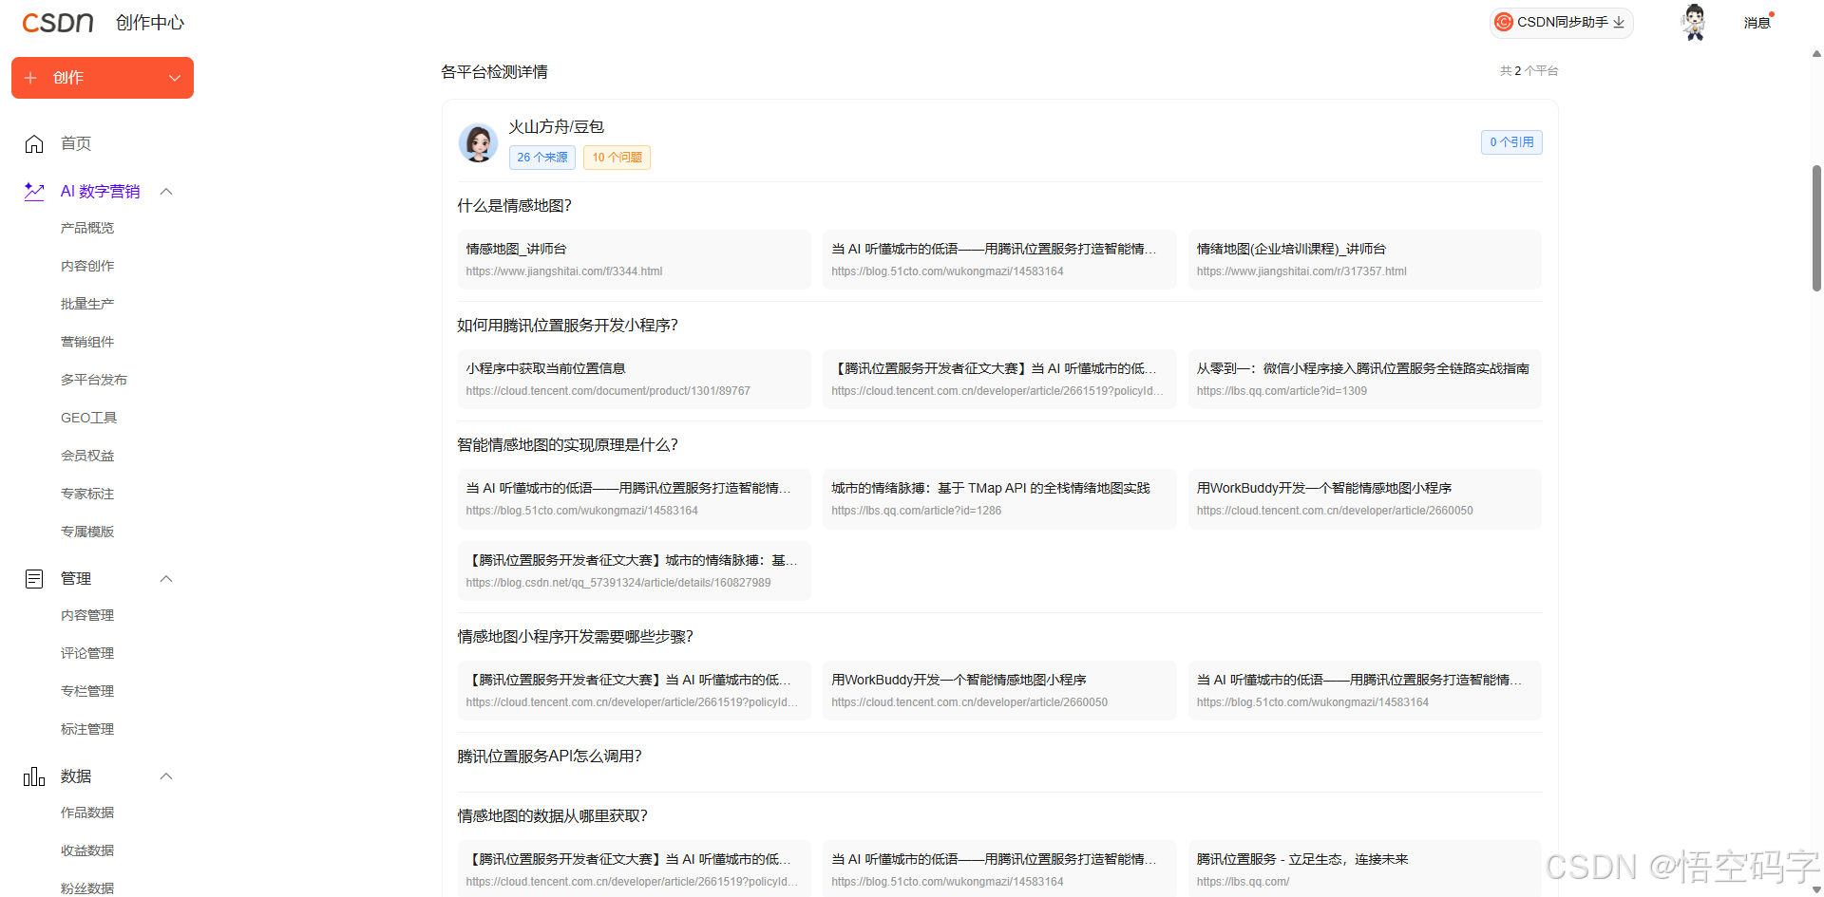The width and height of the screenshot is (1824, 897).
Task: Click the 共 2 个平台 count text
Action: click(x=1529, y=71)
